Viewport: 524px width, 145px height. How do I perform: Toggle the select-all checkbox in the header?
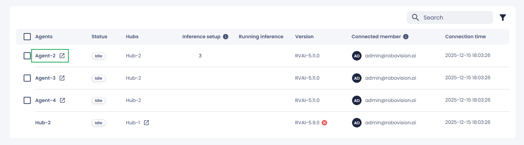pyautogui.click(x=27, y=37)
